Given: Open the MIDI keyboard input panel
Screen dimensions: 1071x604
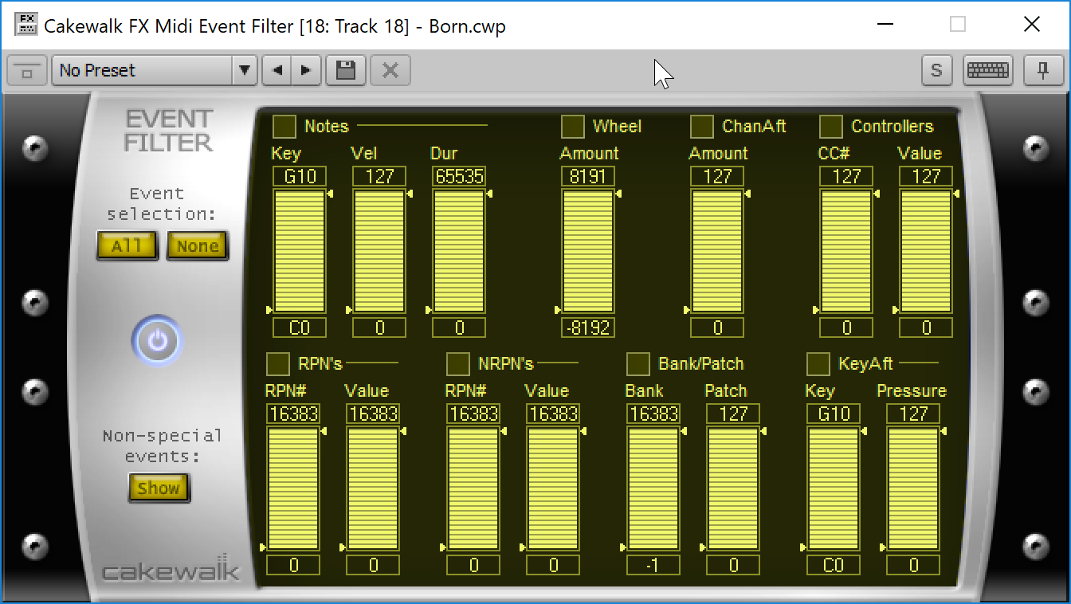Looking at the screenshot, I should [x=987, y=70].
